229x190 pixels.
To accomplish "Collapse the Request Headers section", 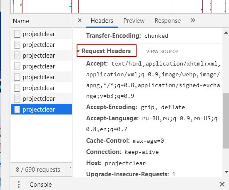I will (78, 51).
